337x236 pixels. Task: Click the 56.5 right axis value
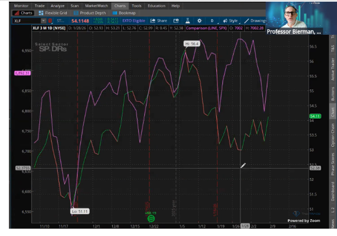pyautogui.click(x=313, y=47)
